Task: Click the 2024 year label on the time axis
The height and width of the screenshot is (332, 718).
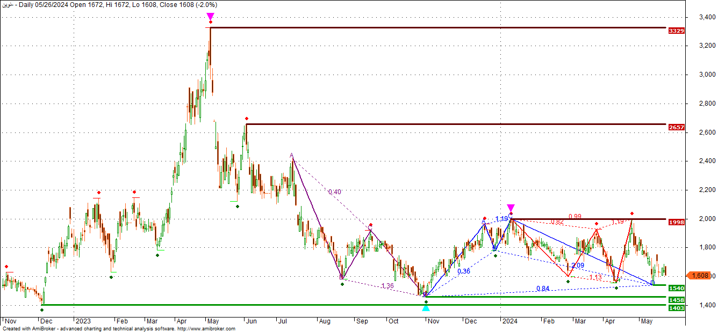Action: tap(509, 321)
